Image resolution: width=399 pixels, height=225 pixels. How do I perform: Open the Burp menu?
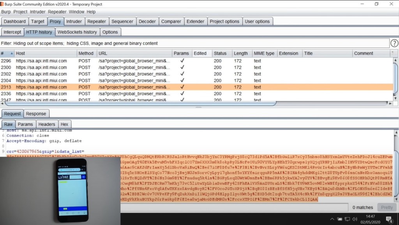(6, 12)
